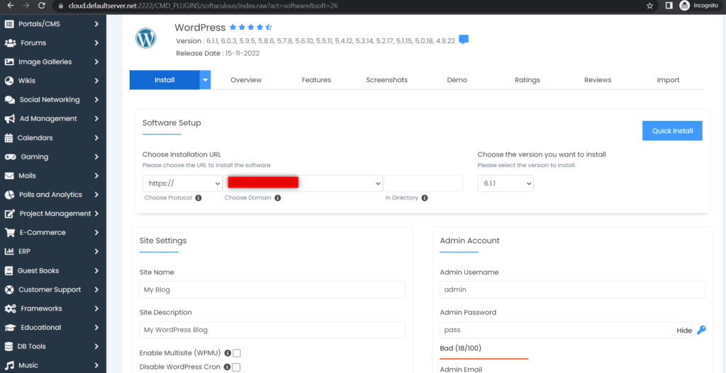Click the Calendars icon in sidebar
This screenshot has width=726, height=373.
click(x=9, y=138)
